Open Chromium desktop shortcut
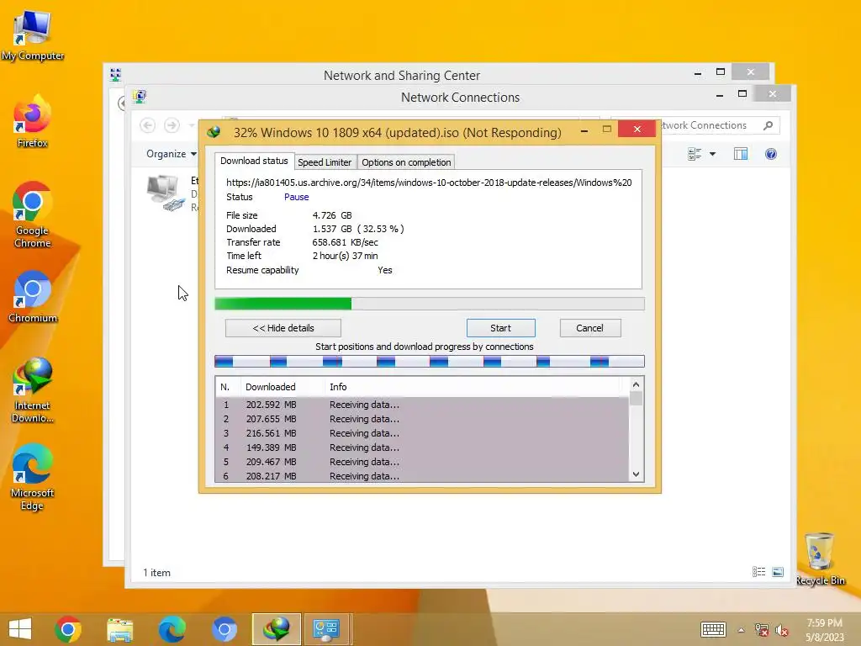Image resolution: width=861 pixels, height=646 pixels. point(33,297)
